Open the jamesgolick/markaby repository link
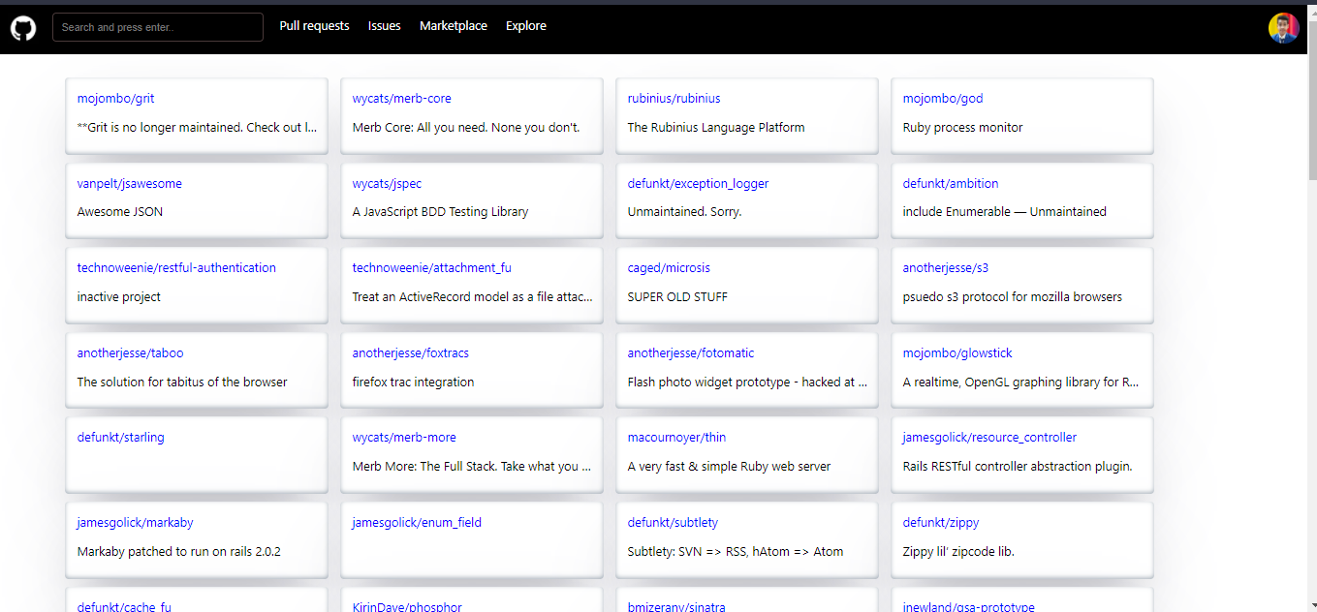 tap(135, 523)
